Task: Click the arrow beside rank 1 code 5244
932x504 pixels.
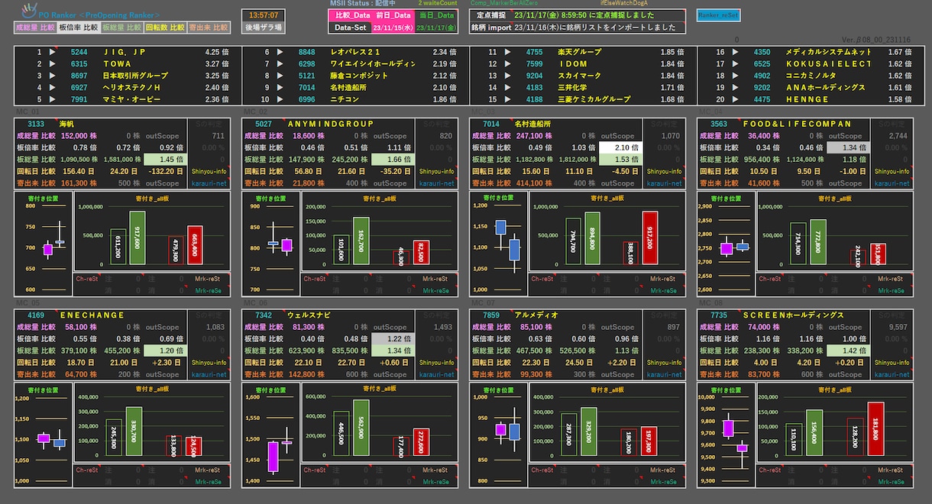Action: 53,52
